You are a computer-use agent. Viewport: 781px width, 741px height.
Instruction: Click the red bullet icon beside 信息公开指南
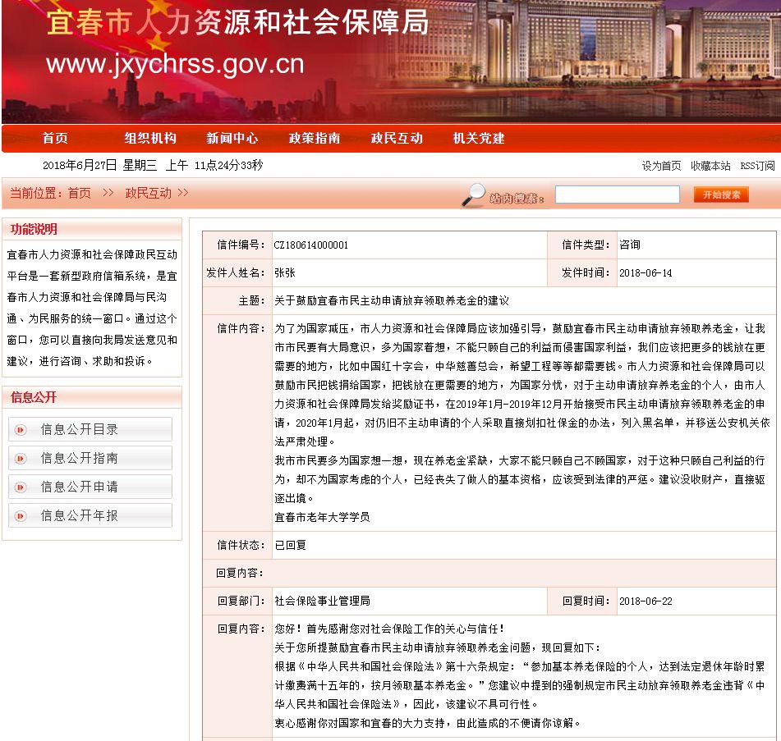click(21, 459)
